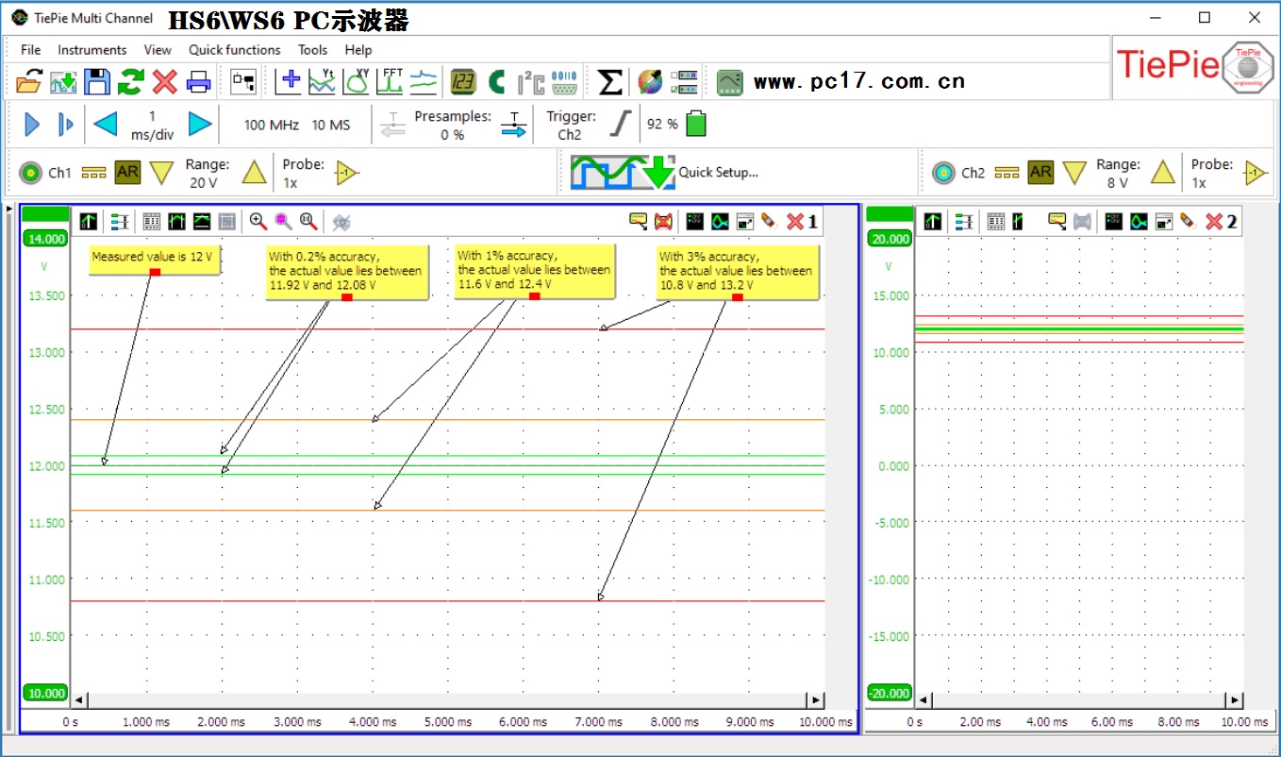Open the color settings wheel icon
Viewport: 1281px width, 757px height.
point(650,82)
